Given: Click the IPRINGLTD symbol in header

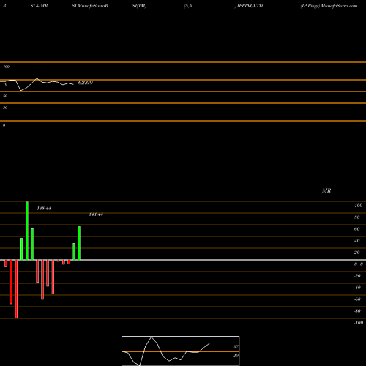Looking at the screenshot, I should 249,6.
